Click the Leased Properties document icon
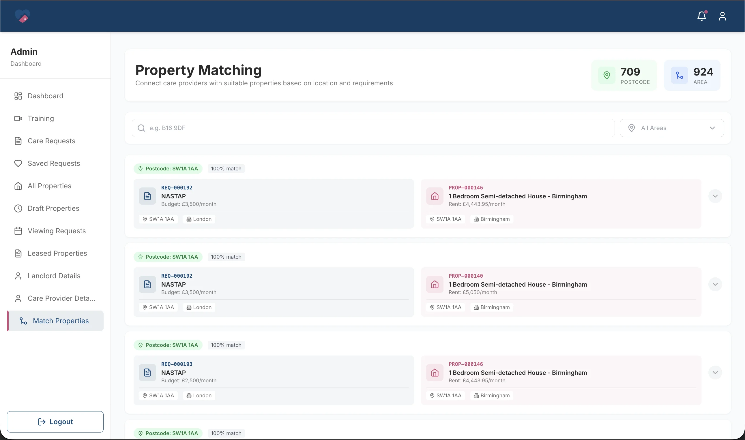745x440 pixels. 18,253
